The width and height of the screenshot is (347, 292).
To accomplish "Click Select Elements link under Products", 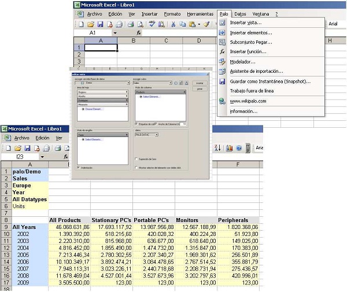I will click(151, 97).
